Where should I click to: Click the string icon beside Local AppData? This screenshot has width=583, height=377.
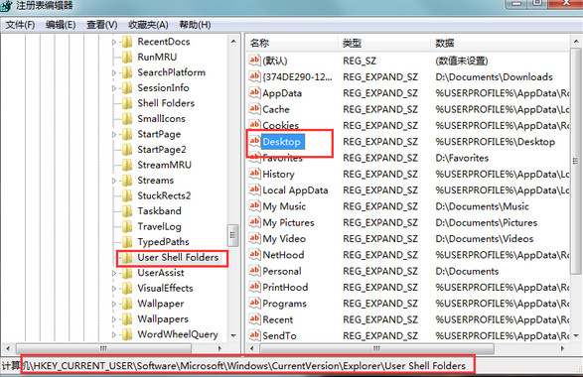coord(254,189)
